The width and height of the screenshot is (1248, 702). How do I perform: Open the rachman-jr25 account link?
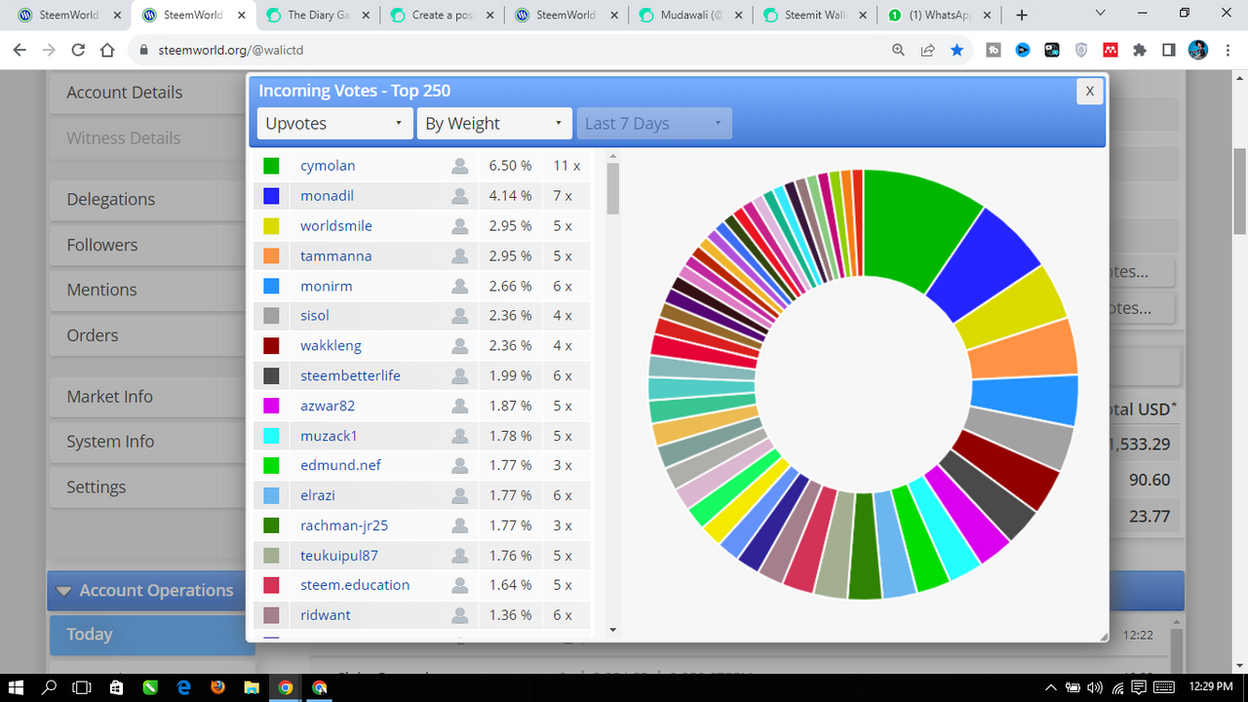[x=344, y=526]
